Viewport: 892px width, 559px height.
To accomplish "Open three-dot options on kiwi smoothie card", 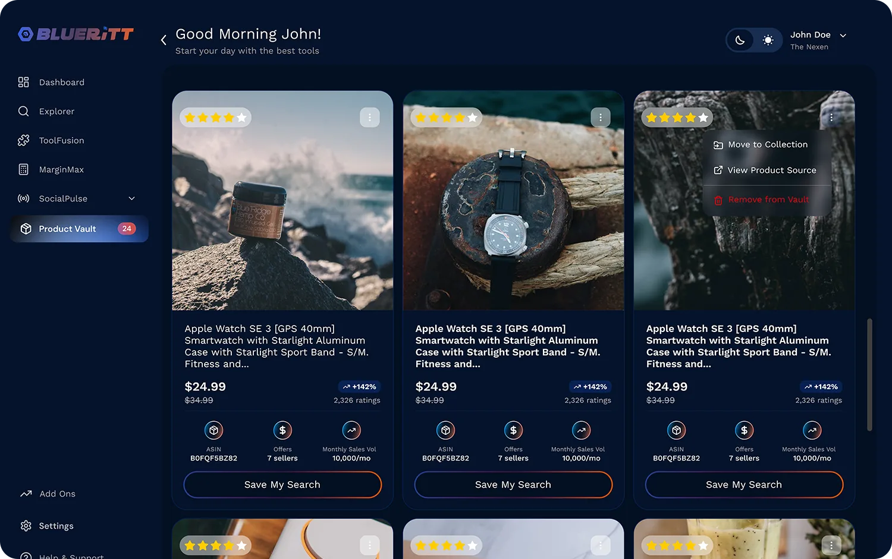I will 831,545.
